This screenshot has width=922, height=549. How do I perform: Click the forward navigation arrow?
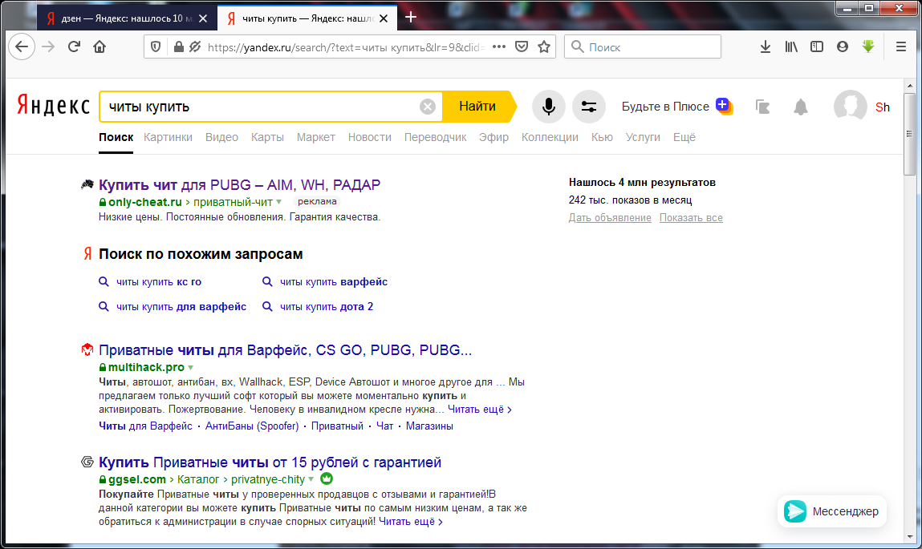click(48, 46)
